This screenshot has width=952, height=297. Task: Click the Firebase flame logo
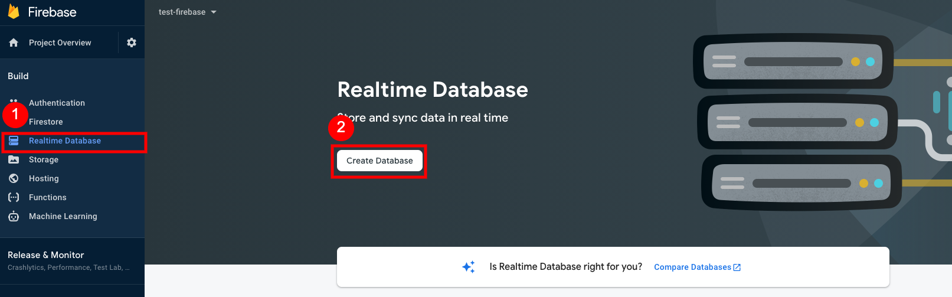pos(14,12)
